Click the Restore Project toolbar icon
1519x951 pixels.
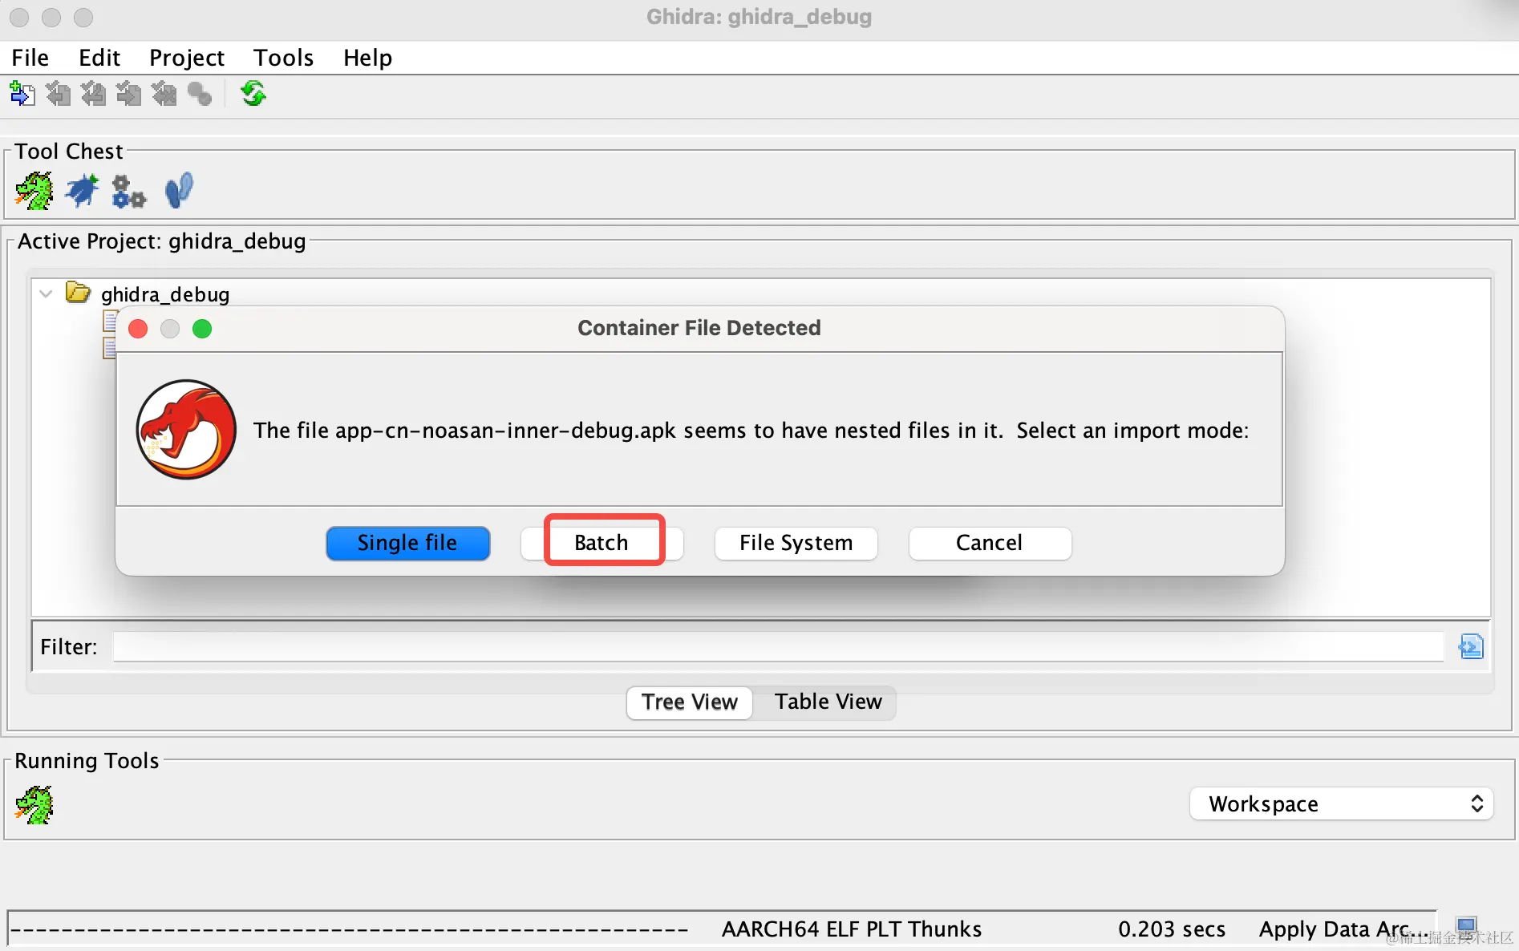[128, 94]
